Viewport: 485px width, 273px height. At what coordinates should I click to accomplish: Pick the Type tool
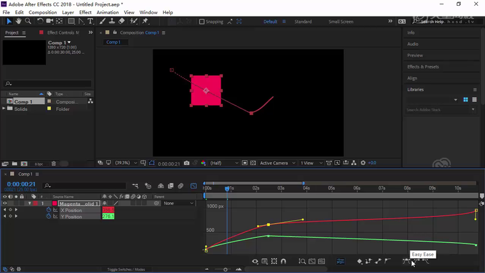pyautogui.click(x=91, y=21)
